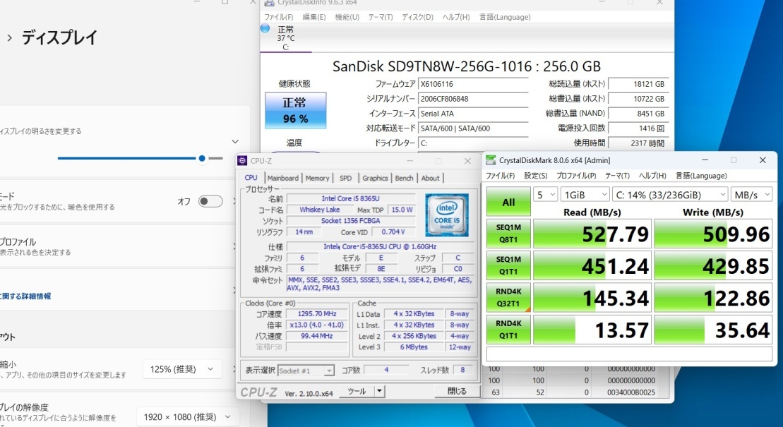Click the serial number field 2006CF806848
This screenshot has width=783, height=427.
[x=473, y=99]
